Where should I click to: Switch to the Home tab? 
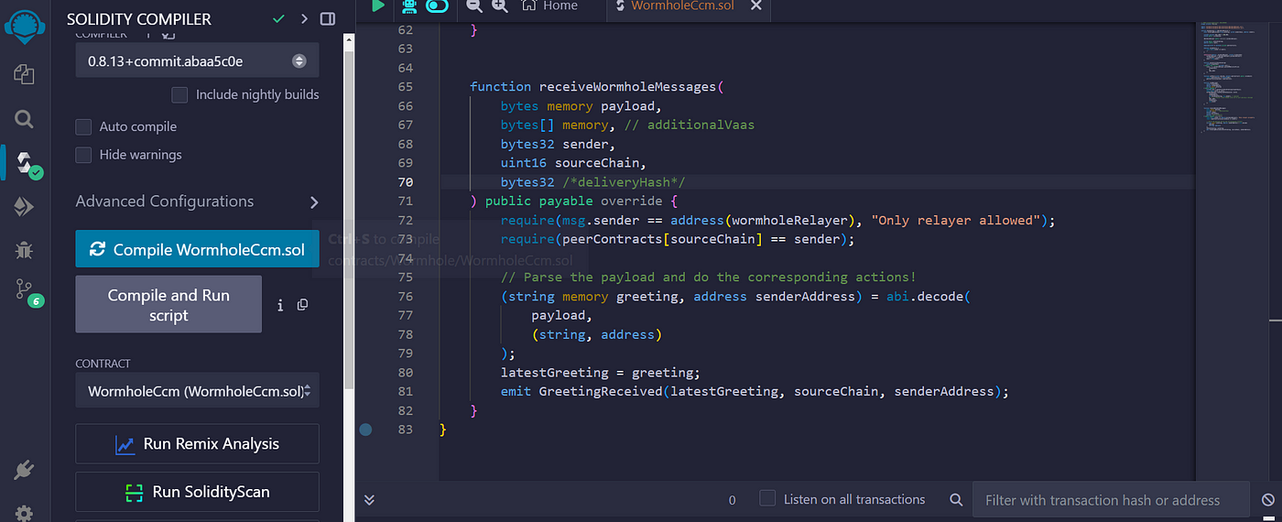(x=550, y=5)
